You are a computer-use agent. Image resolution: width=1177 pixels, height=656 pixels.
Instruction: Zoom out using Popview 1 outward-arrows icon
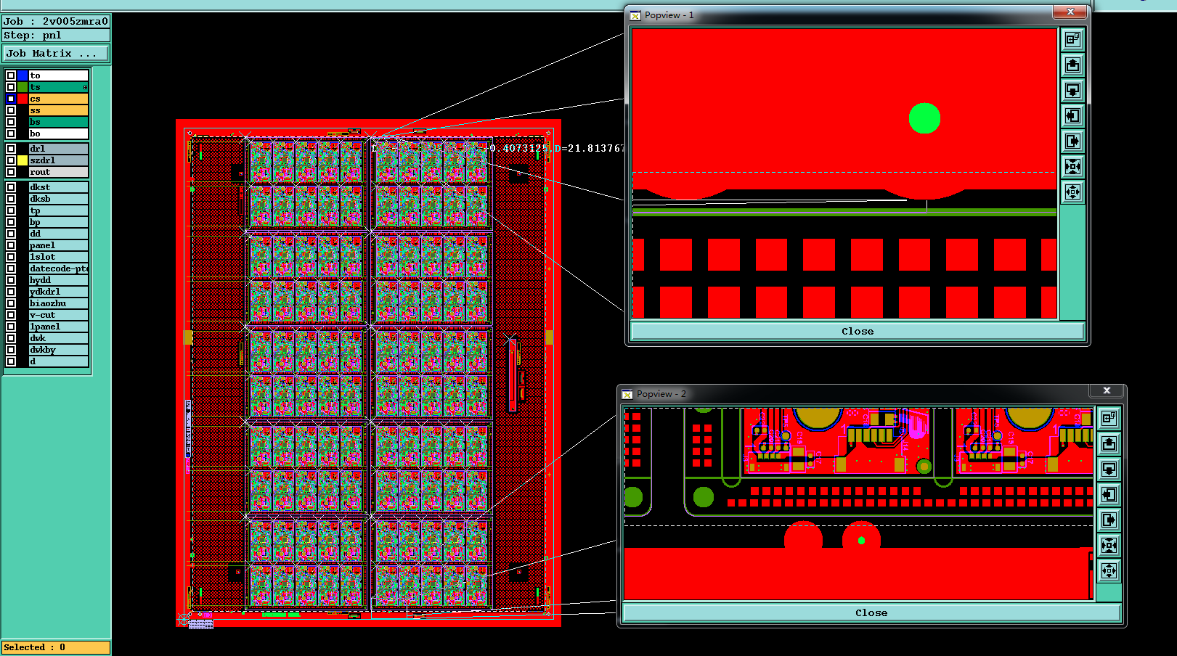[x=1072, y=192]
